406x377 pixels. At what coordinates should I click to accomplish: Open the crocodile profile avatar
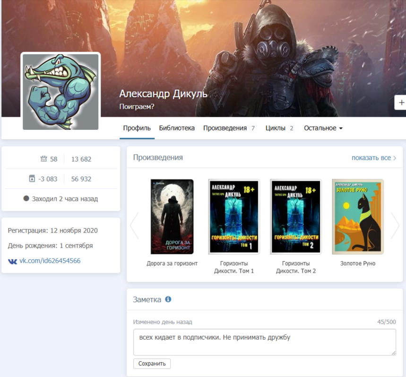tap(60, 91)
